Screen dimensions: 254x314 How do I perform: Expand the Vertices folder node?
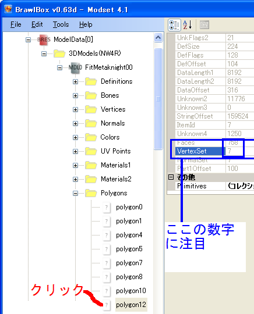[x=75, y=109]
